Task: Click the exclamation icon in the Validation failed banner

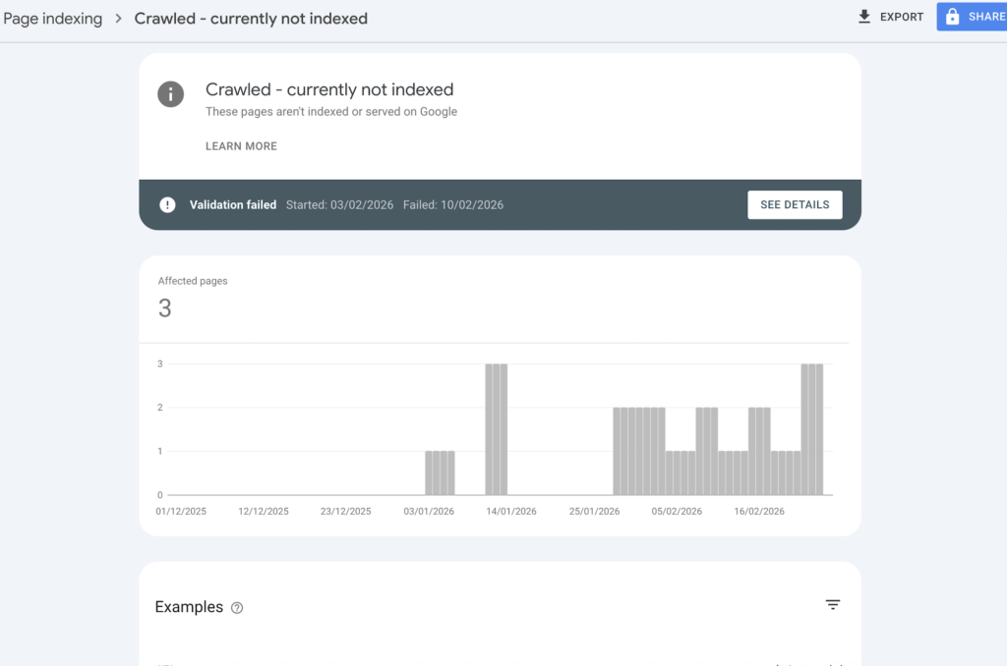Action: pyautogui.click(x=167, y=204)
